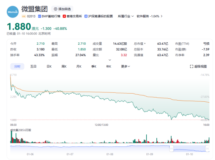
Task: Click the 市盈(静) value -7.59
Action: tap(206, 49)
